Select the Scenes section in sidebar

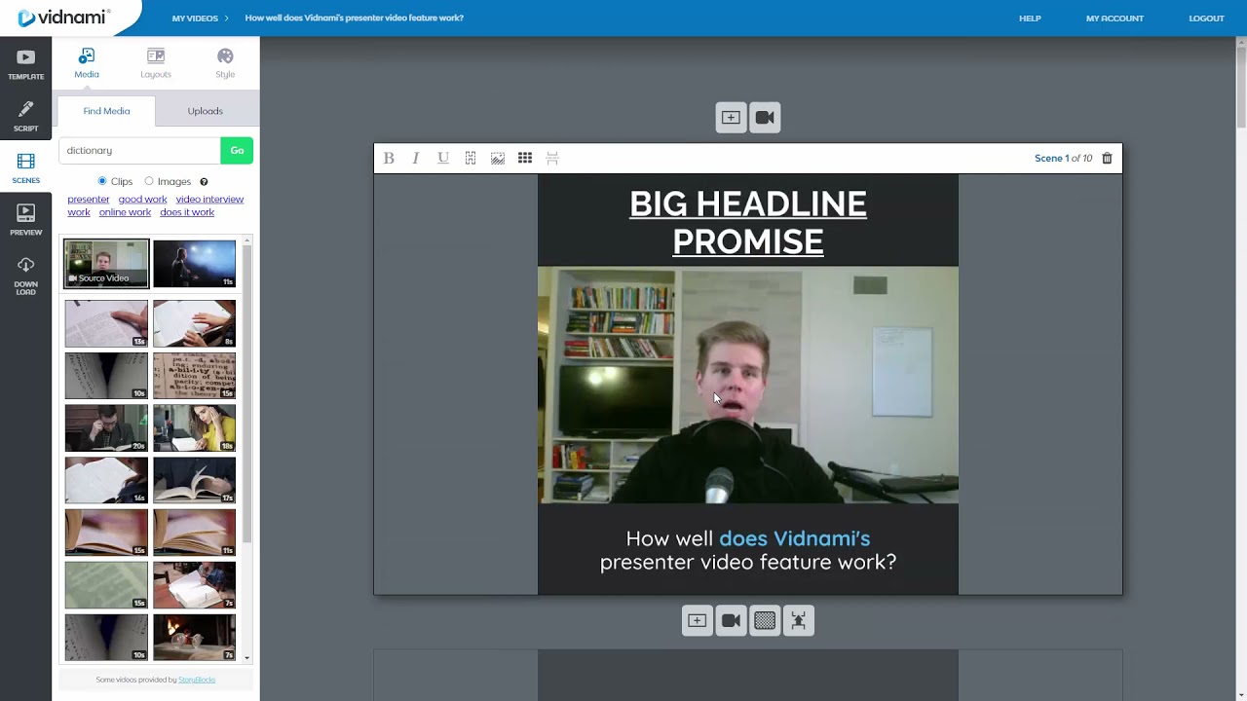point(25,168)
